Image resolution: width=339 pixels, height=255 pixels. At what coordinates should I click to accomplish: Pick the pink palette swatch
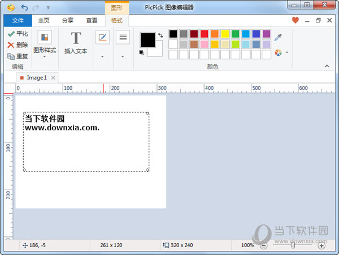coord(205,44)
